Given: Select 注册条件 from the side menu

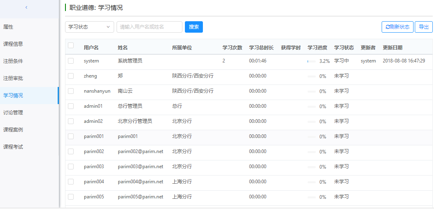Looking at the screenshot, I should [13, 61].
